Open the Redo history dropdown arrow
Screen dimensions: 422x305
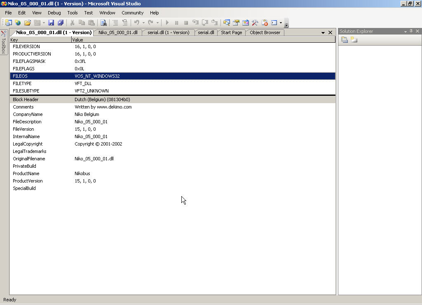click(157, 23)
